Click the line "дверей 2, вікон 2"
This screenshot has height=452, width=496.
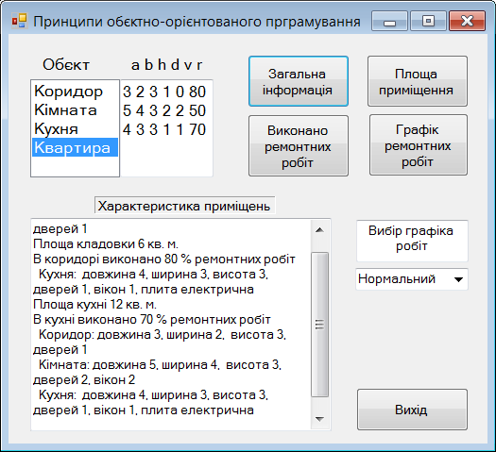tap(84, 379)
